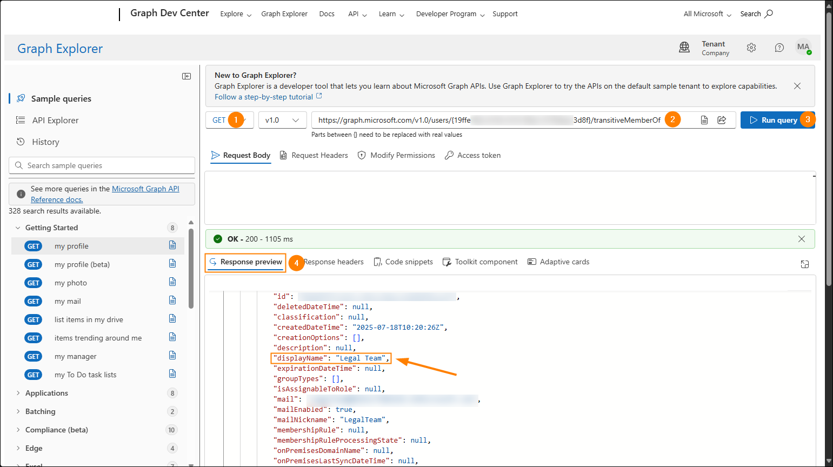Open the settings gear in Graph Explorer header
Image resolution: width=833 pixels, height=467 pixels.
click(x=751, y=48)
